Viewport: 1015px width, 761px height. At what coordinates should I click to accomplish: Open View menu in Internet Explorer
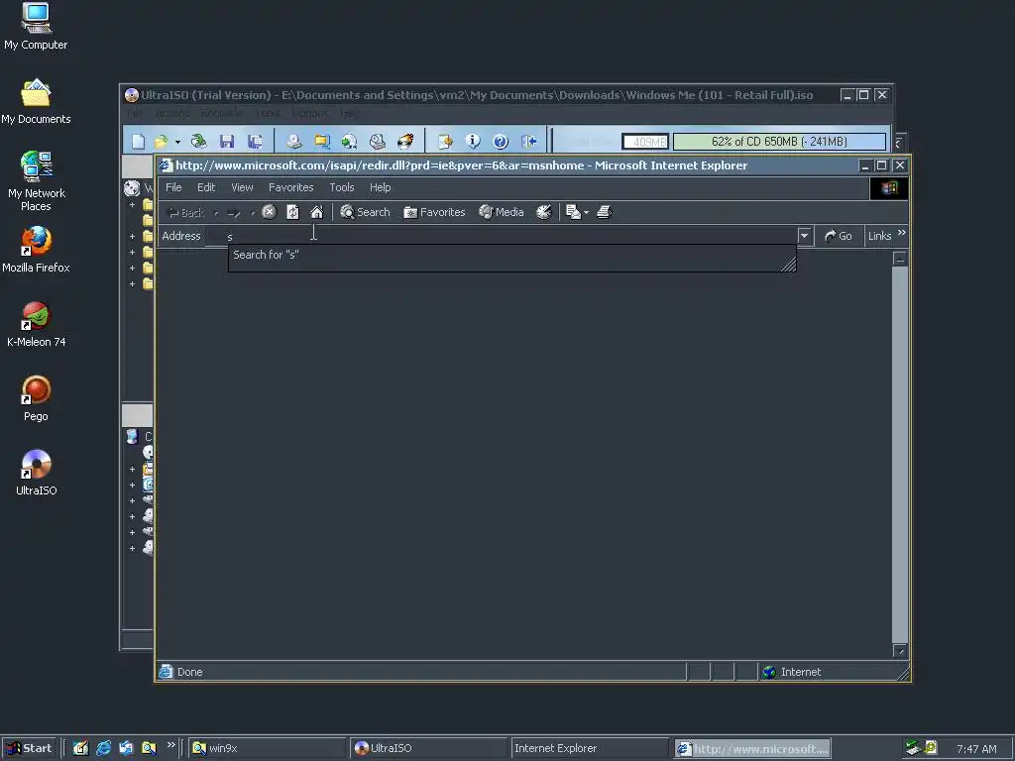click(242, 187)
